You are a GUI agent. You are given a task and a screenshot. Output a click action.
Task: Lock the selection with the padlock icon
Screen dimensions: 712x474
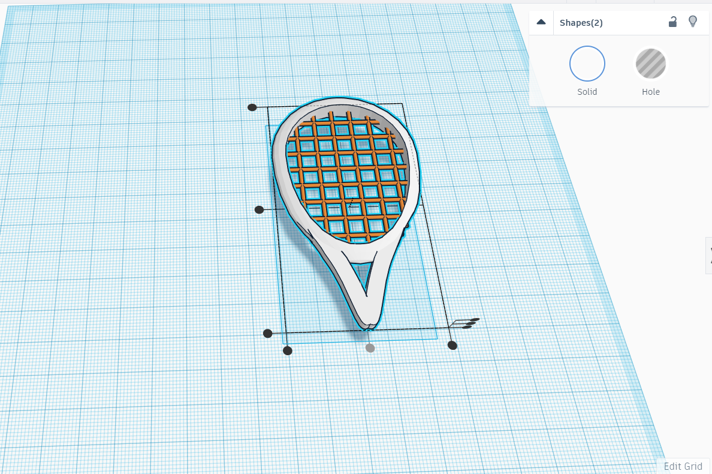tap(672, 22)
